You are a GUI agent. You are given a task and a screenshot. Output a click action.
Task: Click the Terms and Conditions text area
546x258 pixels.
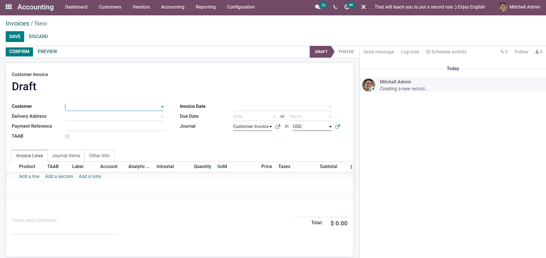pos(65,226)
